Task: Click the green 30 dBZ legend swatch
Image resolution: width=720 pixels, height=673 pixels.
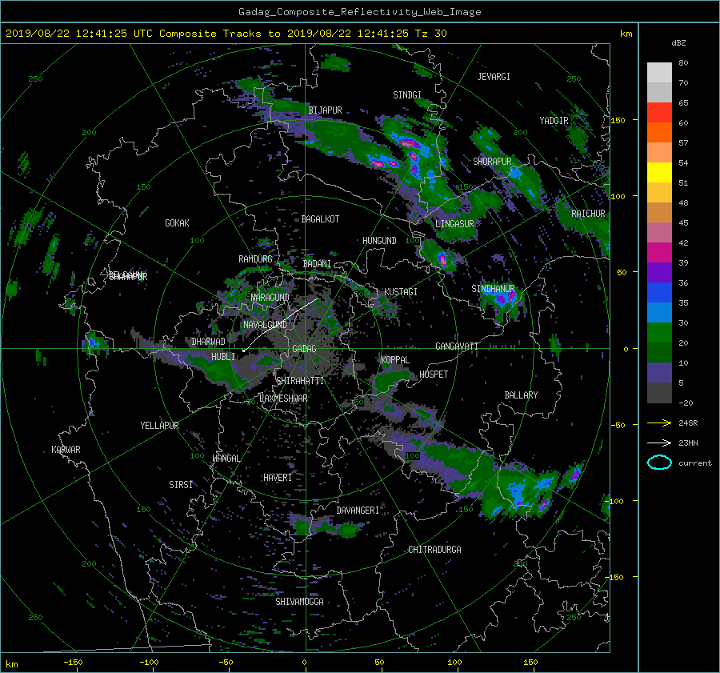Action: pyautogui.click(x=659, y=333)
